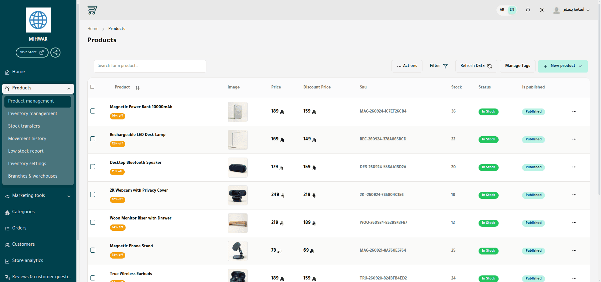The image size is (601, 282).
Task: Open row menu for Rechargeable LED Desk Lamp
Action: click(574, 139)
